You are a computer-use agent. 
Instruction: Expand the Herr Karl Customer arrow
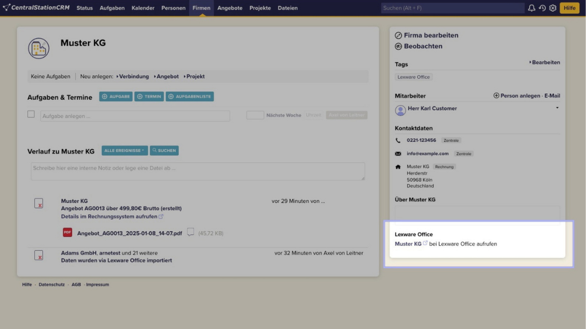click(557, 108)
